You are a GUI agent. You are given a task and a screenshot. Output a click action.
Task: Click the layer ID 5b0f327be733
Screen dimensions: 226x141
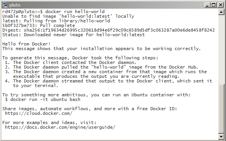coord(18,25)
